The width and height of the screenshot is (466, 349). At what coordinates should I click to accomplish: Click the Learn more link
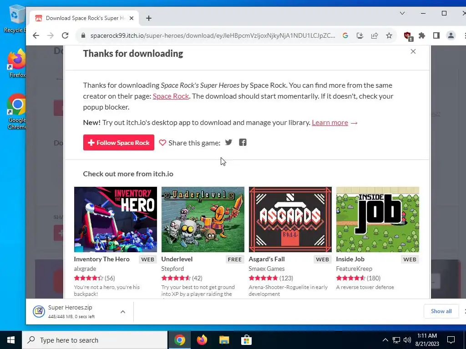point(330,123)
